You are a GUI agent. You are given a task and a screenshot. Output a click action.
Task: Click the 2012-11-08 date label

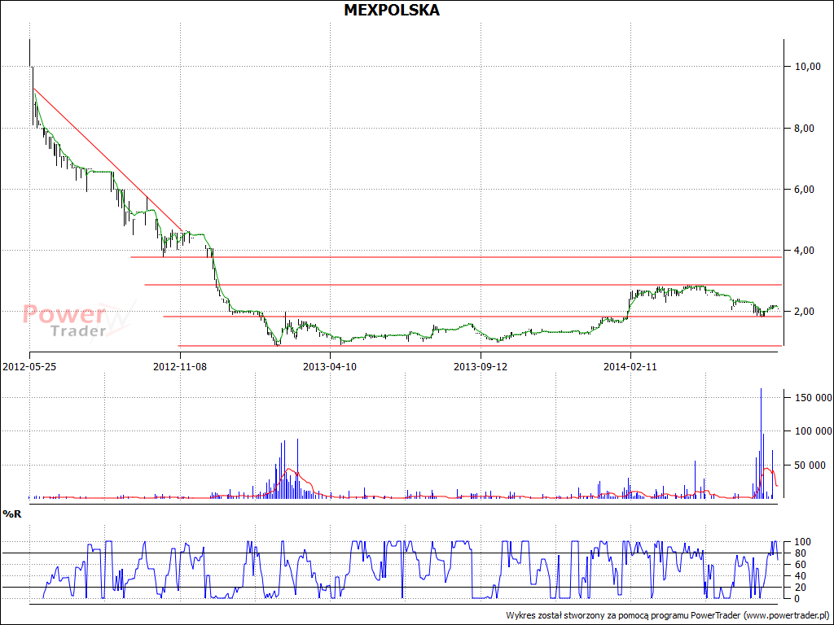point(180,366)
